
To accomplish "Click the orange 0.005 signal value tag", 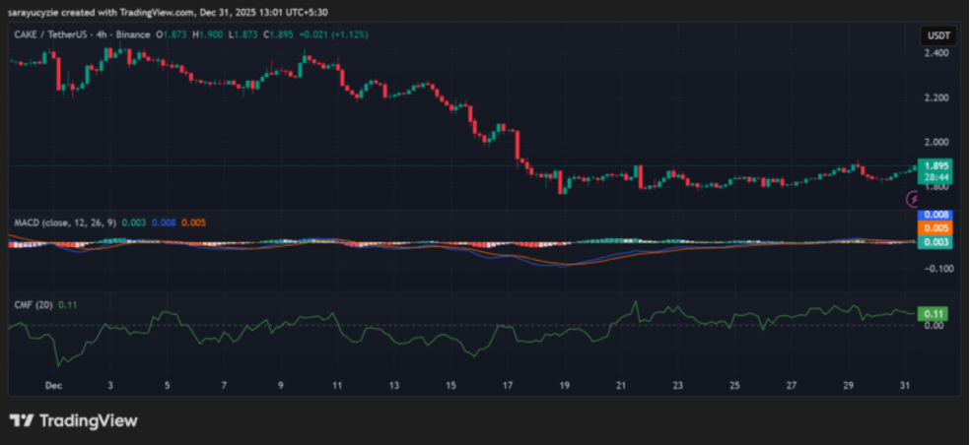I will point(935,227).
